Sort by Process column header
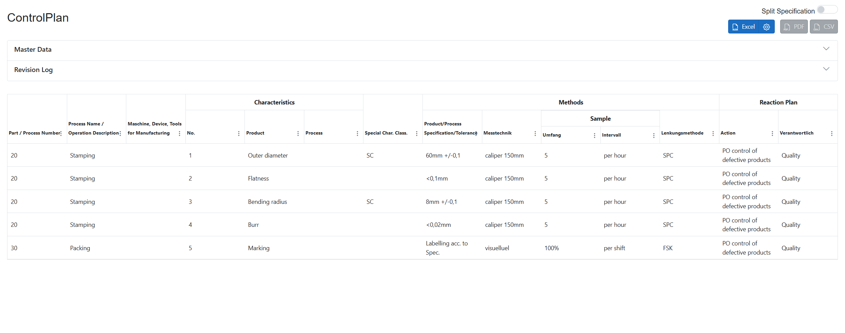This screenshot has width=845, height=333. tap(314, 133)
